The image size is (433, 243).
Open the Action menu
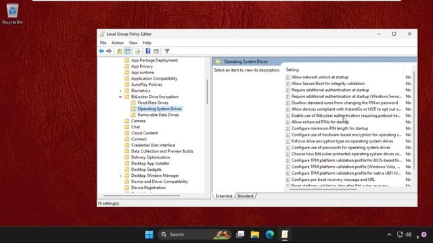tap(118, 43)
